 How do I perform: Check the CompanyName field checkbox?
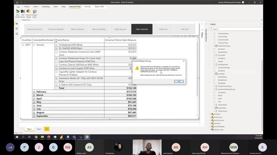pyautogui.click(x=214, y=34)
